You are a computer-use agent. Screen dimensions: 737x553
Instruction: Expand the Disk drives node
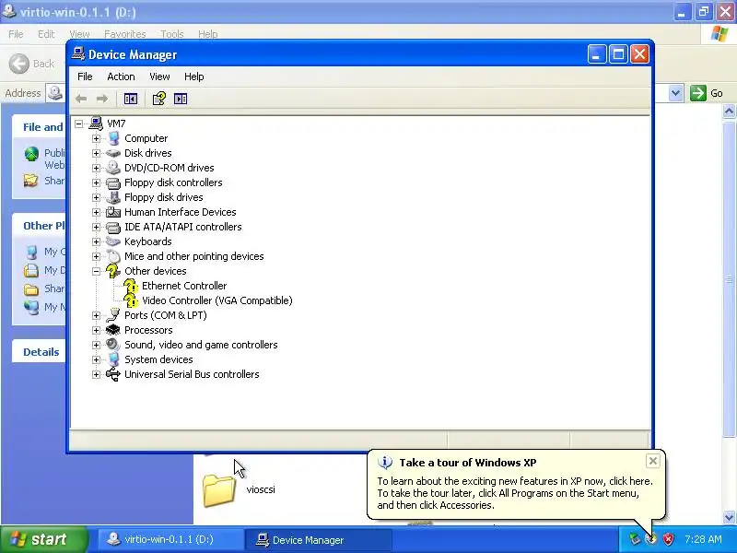pyautogui.click(x=97, y=153)
